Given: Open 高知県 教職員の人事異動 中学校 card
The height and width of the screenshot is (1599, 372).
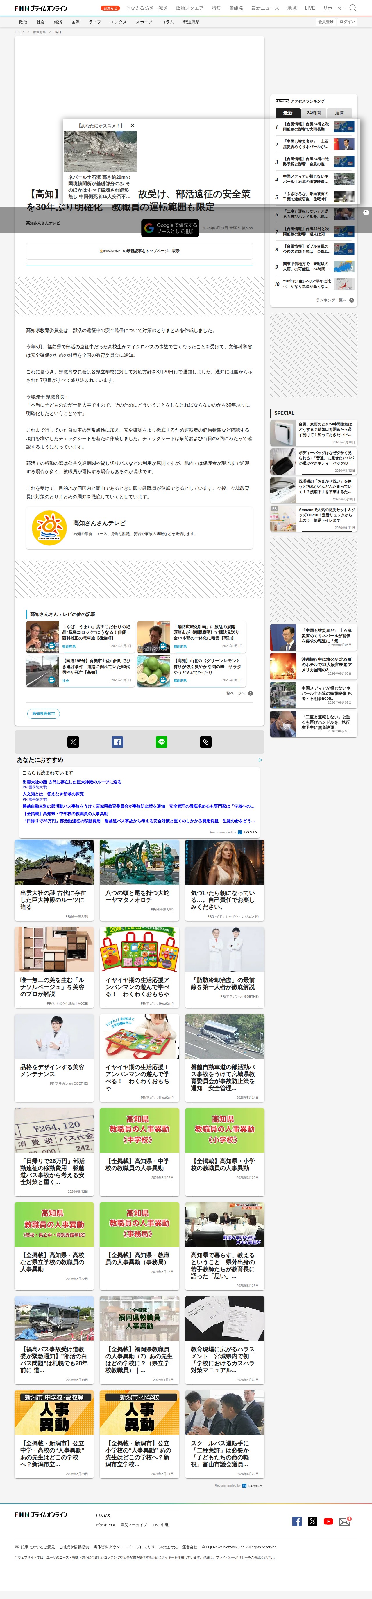Looking at the screenshot, I should (x=139, y=1152).
